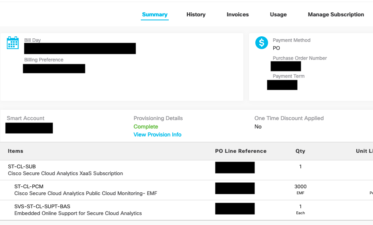
Task: Click Embedded Online Support description text
Action: 78,213
